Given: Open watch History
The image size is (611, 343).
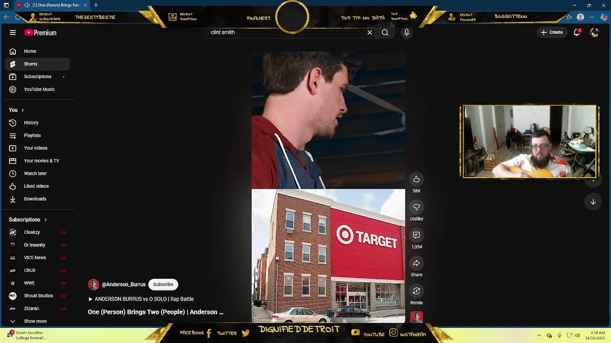Looking at the screenshot, I should pos(38,122).
